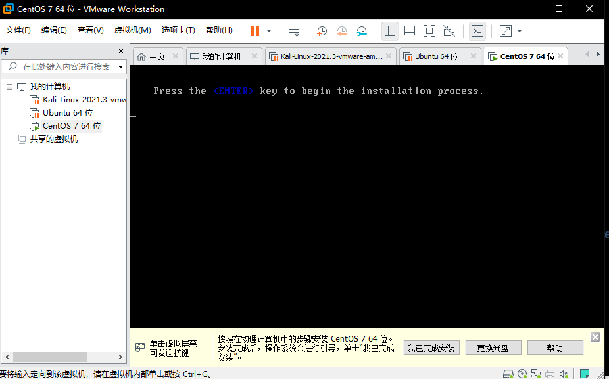This screenshot has width=609, height=379.
Task: Suspend the virtual machine
Action: tap(255, 30)
